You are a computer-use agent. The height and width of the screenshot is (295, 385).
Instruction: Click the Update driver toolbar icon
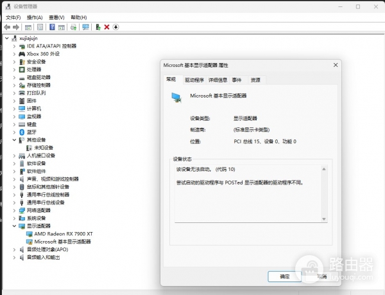point(98,27)
